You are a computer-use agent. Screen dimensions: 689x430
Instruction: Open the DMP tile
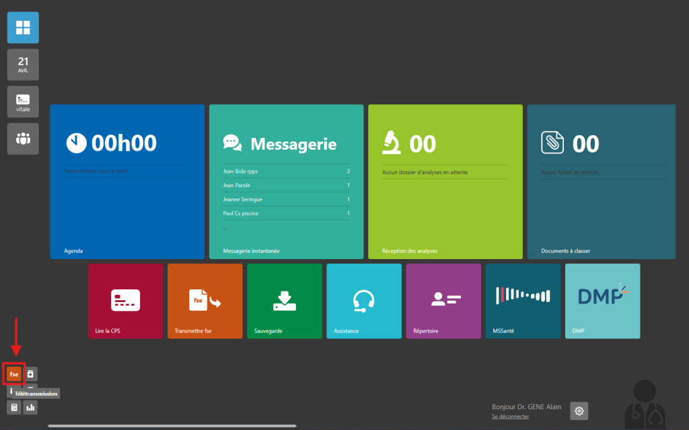(602, 301)
